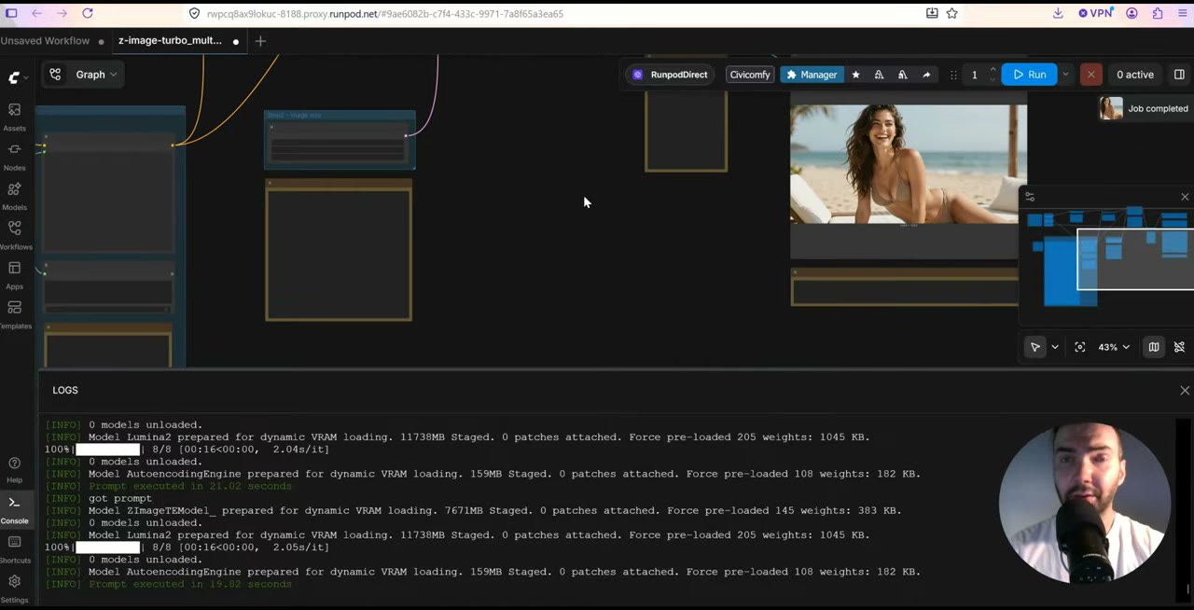Toggle the right side panel

tap(1179, 75)
